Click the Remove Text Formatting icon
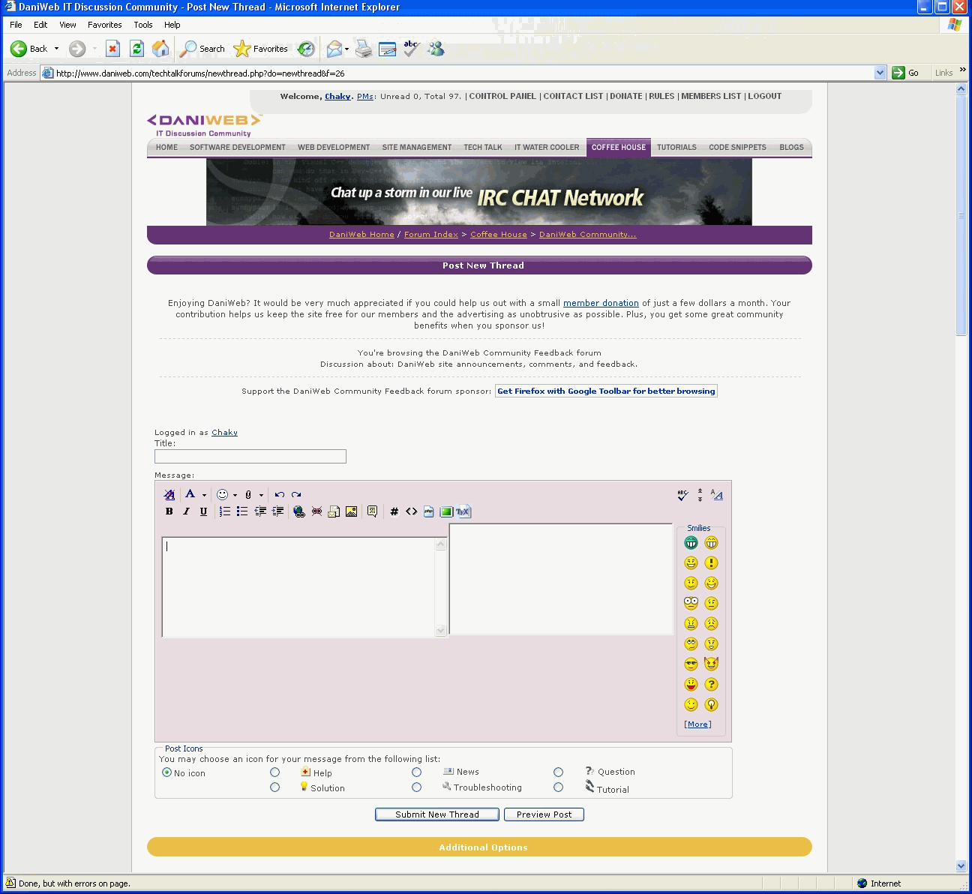972x894 pixels. click(x=169, y=495)
